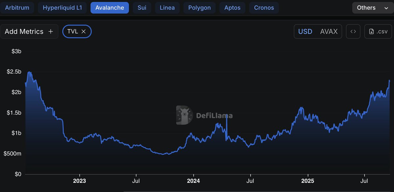Switch to the Linea chain
The height and width of the screenshot is (192, 394).
coord(167,8)
